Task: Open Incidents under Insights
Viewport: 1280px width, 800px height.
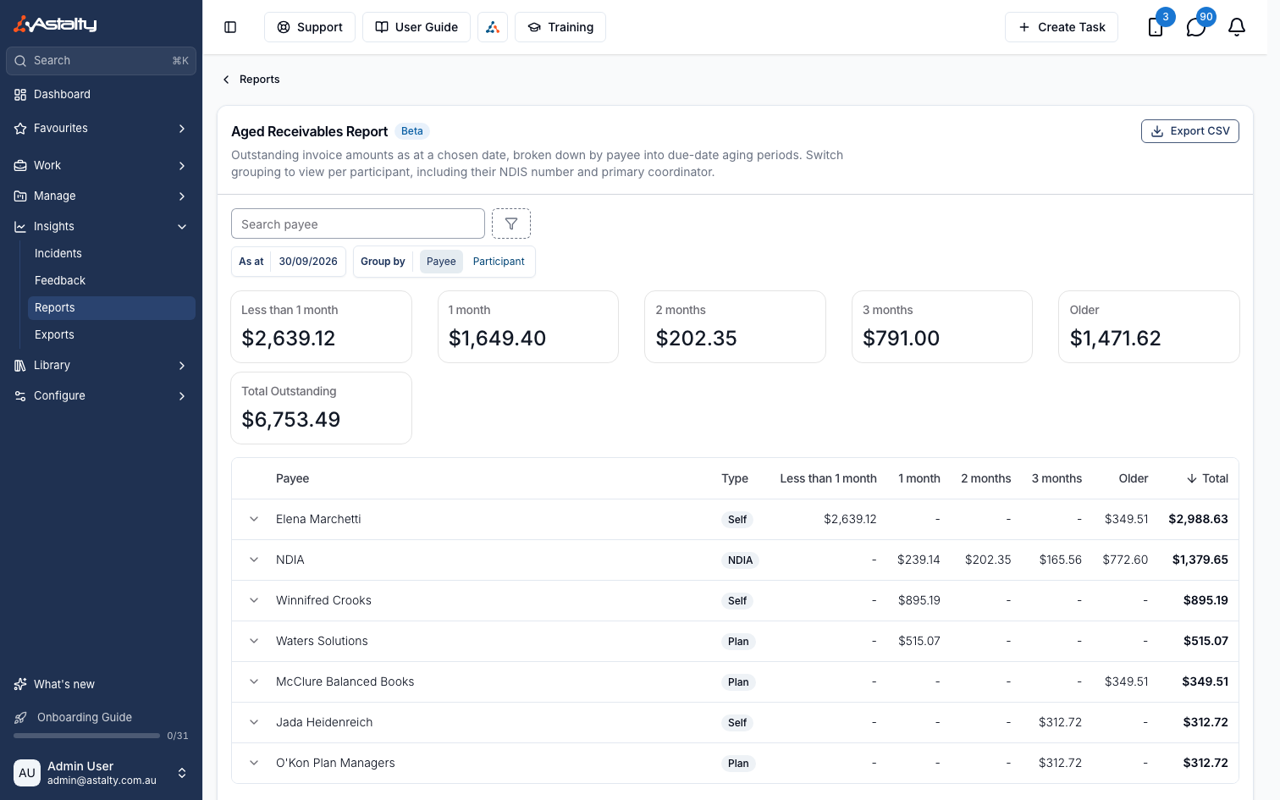Action: (x=112, y=253)
